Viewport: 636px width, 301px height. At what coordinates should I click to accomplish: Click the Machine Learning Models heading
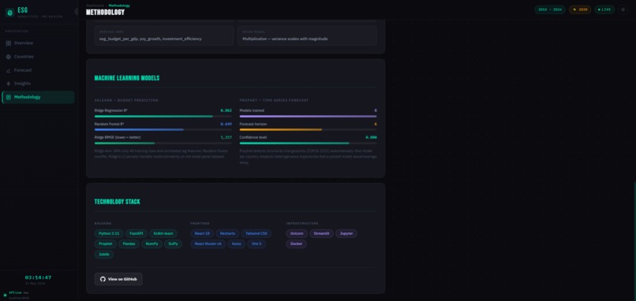point(127,78)
